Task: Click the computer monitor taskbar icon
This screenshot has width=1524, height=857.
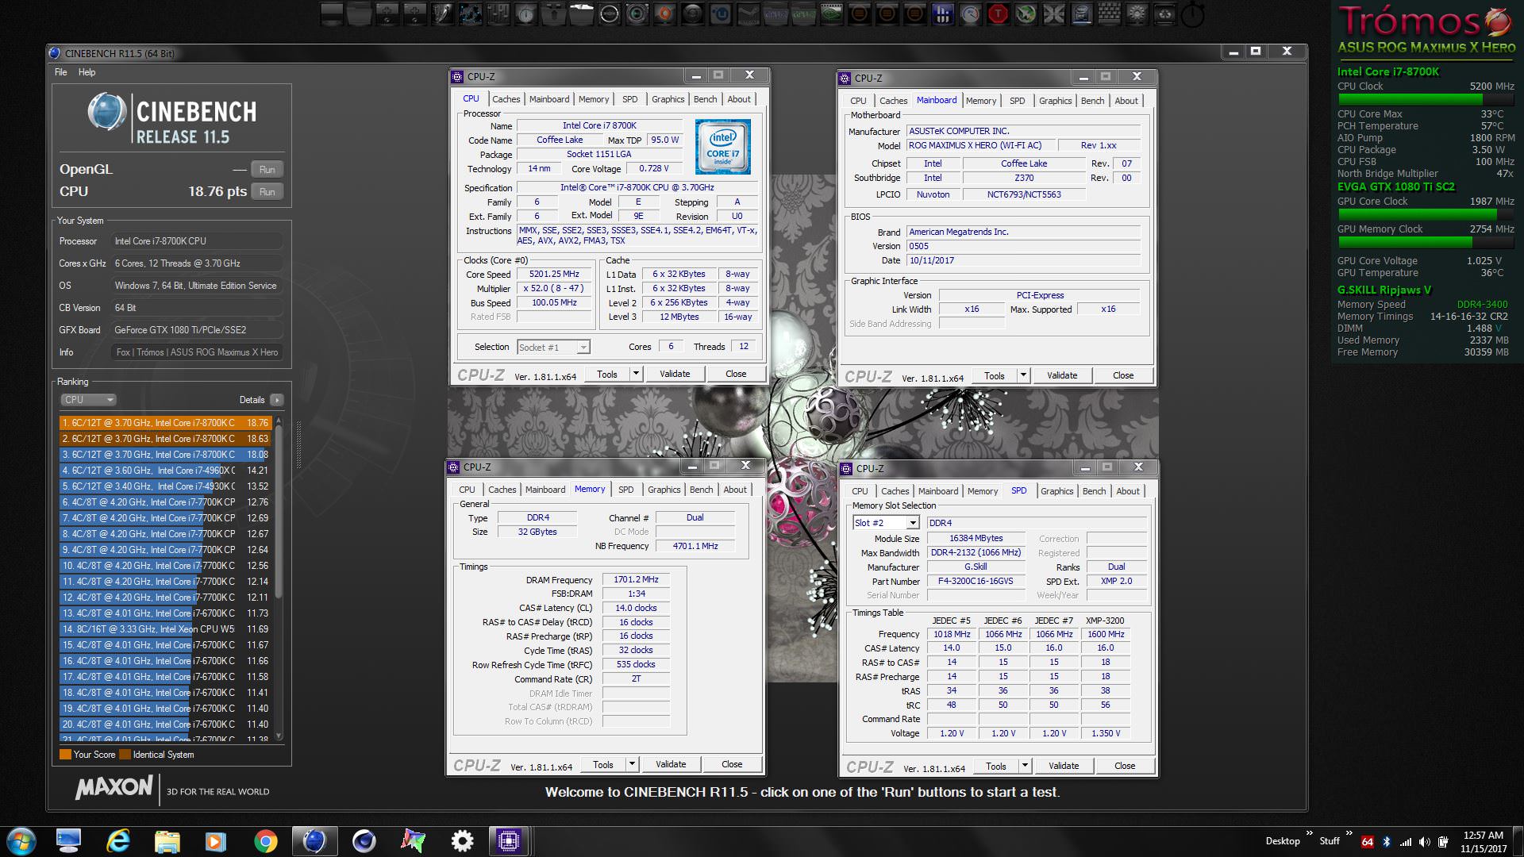Action: coord(69,841)
